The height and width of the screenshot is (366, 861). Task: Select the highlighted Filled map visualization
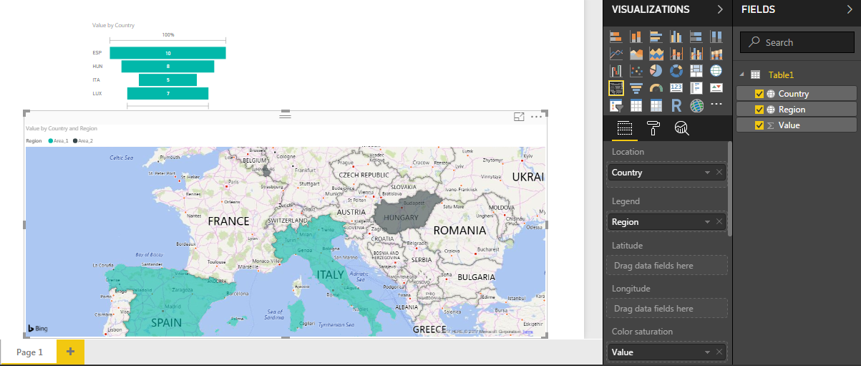616,88
